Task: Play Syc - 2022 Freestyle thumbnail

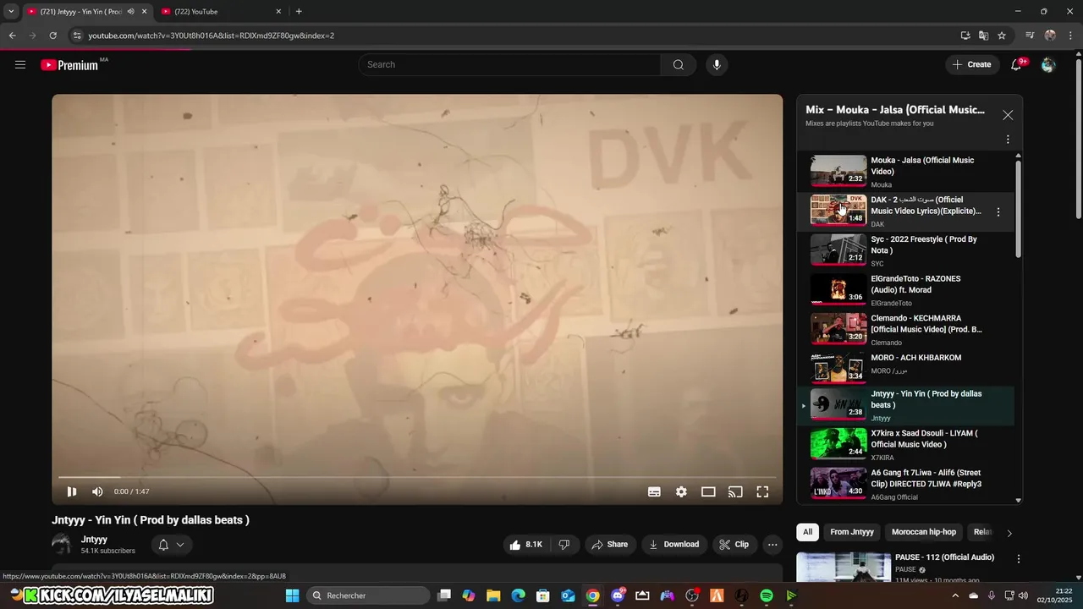Action: [x=838, y=250]
